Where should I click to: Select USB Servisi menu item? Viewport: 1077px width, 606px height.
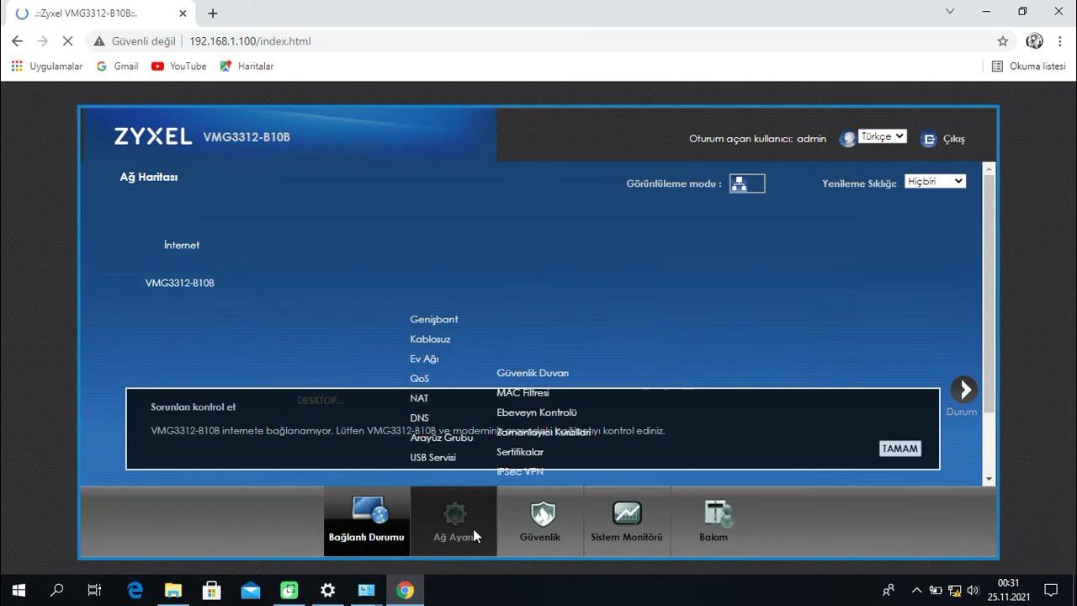(432, 458)
